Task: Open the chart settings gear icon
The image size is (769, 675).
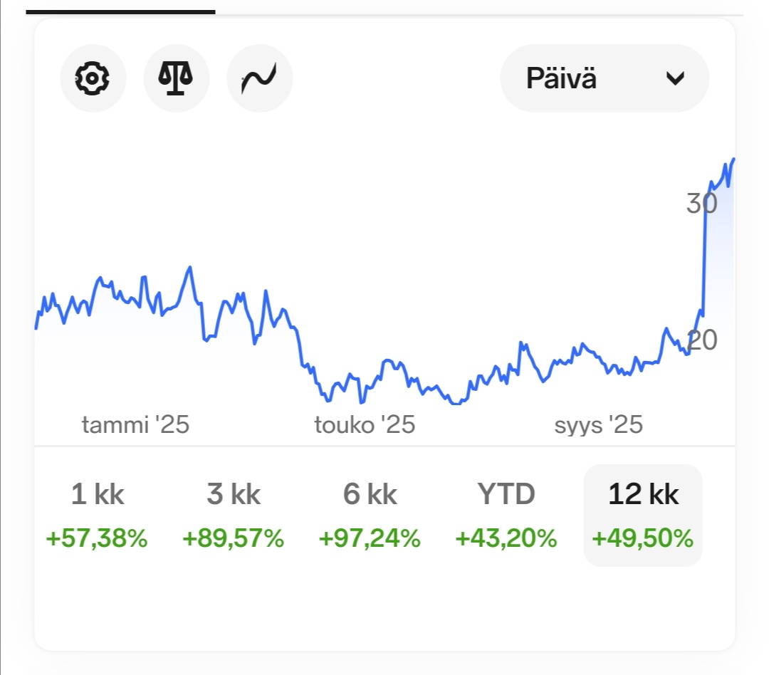Action: click(x=93, y=78)
